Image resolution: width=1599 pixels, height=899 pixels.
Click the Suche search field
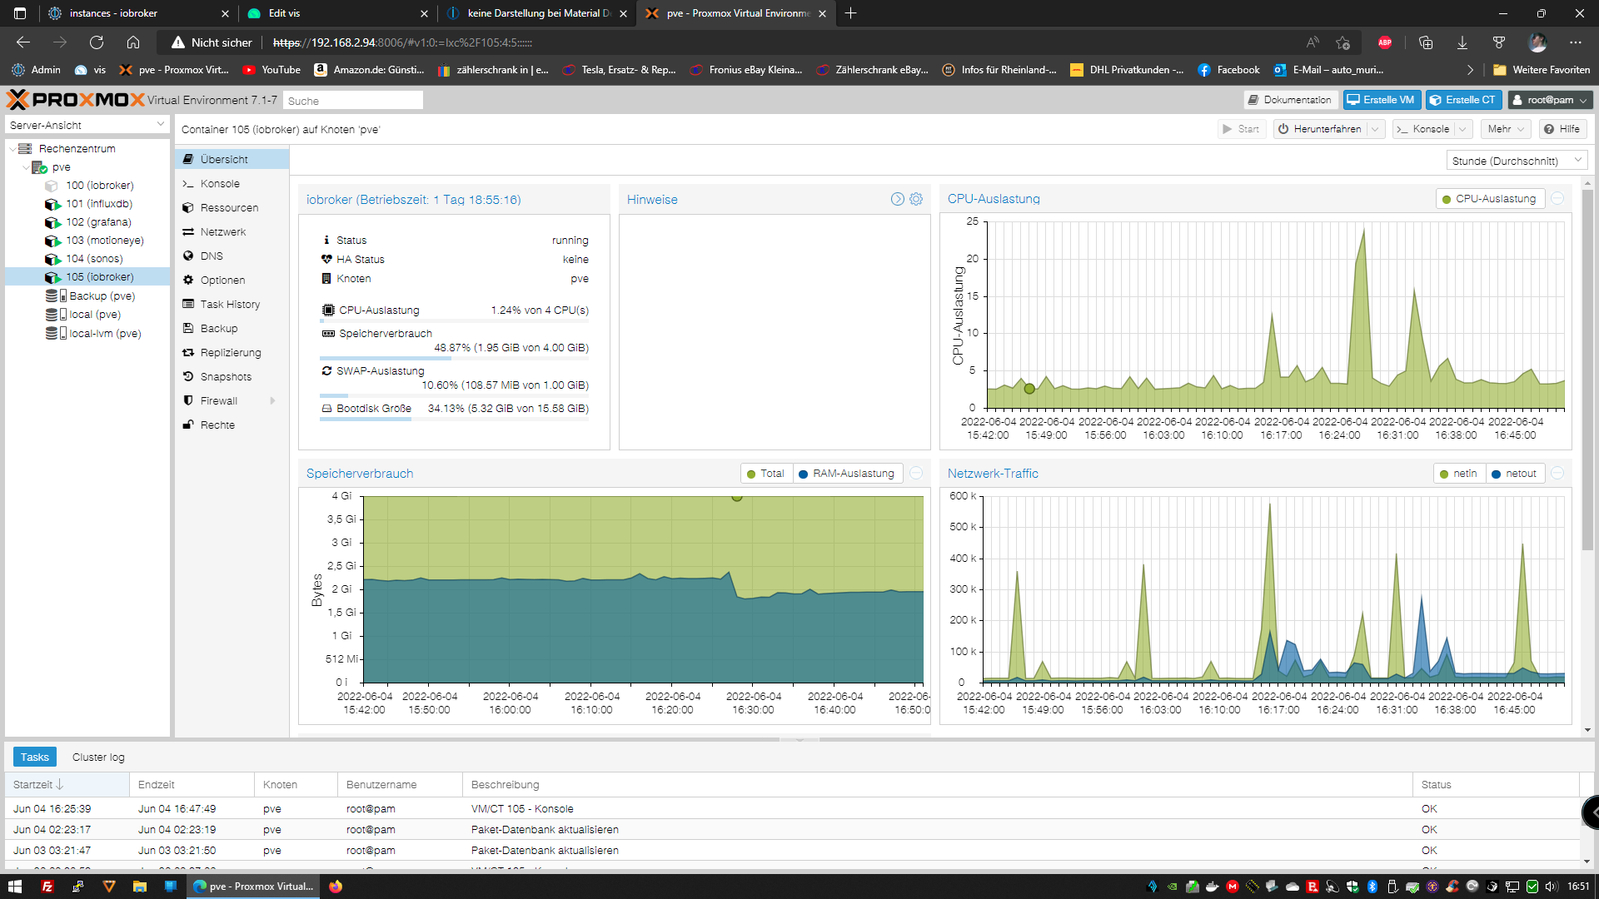point(352,101)
